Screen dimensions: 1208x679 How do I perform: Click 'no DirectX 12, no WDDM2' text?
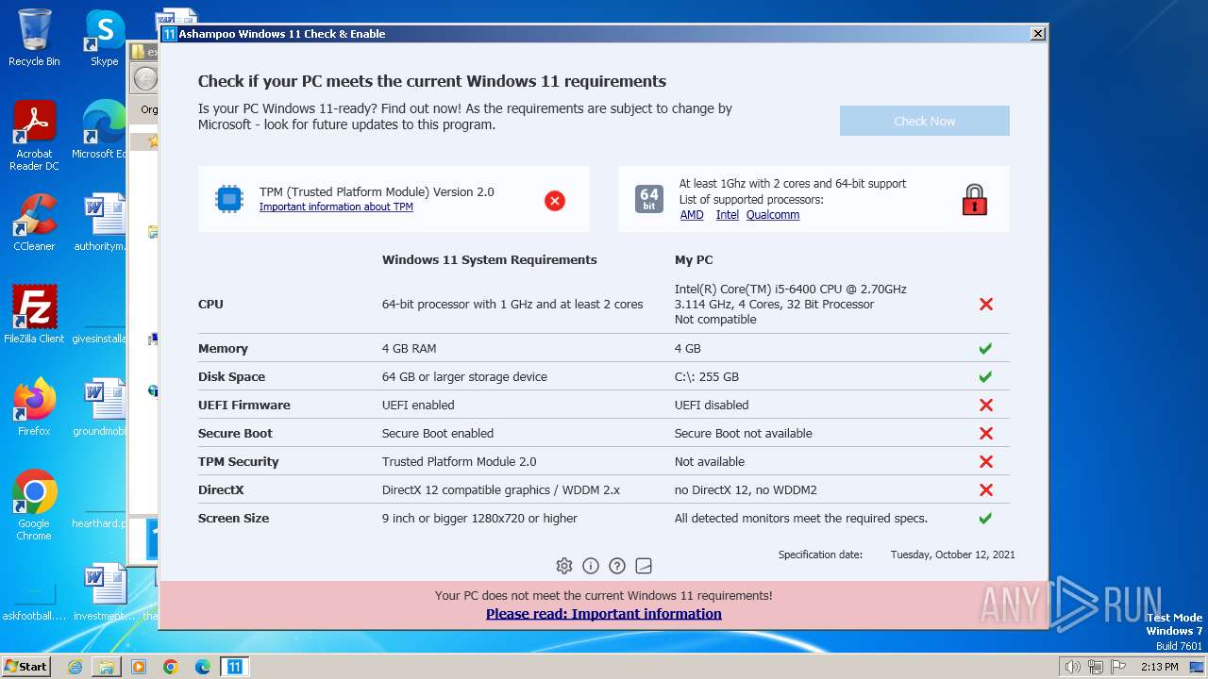coord(746,489)
